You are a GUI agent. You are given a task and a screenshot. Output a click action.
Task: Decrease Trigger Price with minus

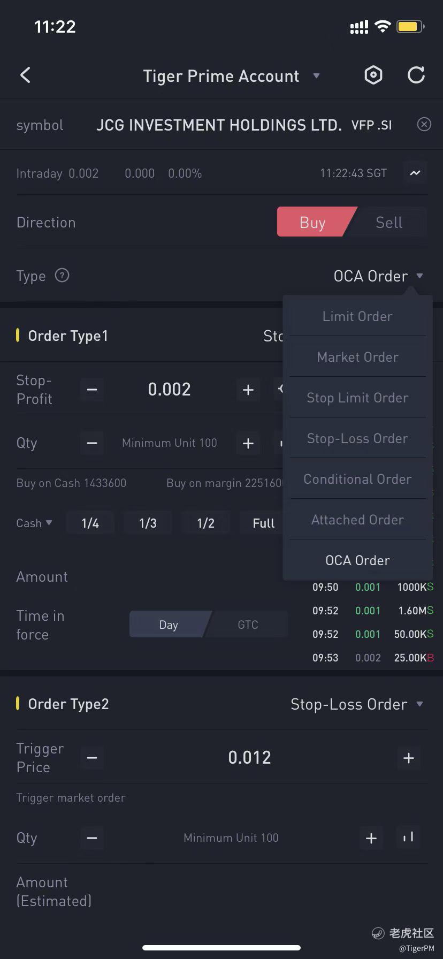(x=92, y=758)
